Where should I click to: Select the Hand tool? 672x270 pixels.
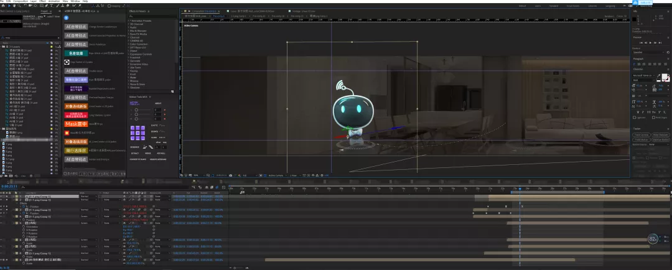[x=14, y=6]
